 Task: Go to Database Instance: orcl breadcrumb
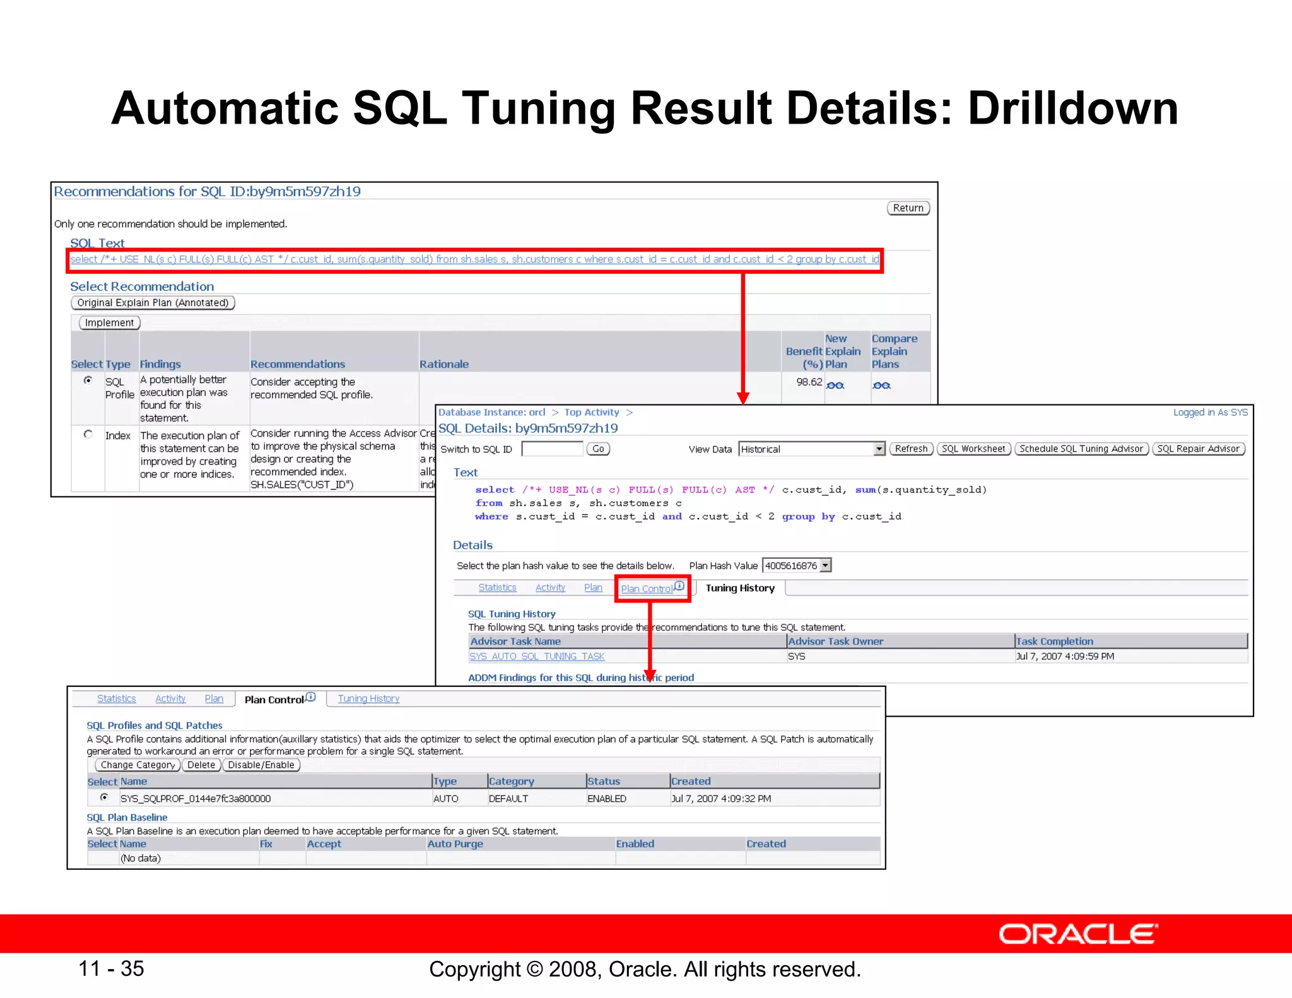491,413
